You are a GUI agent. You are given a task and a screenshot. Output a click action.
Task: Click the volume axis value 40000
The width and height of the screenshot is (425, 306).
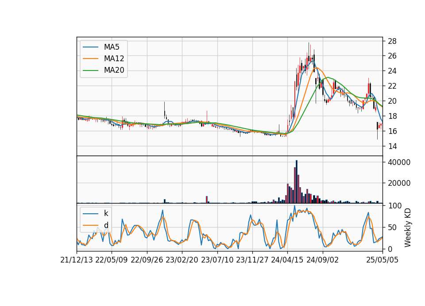[x=399, y=162]
